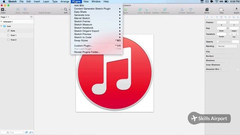Adjust the Opacity slider
Viewport: 240px width, 135px height.
tap(223, 42)
